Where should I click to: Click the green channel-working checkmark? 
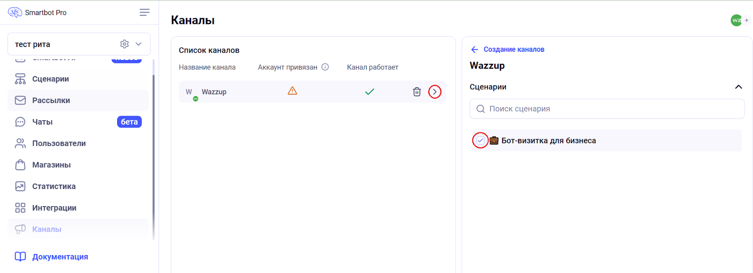pyautogui.click(x=369, y=92)
